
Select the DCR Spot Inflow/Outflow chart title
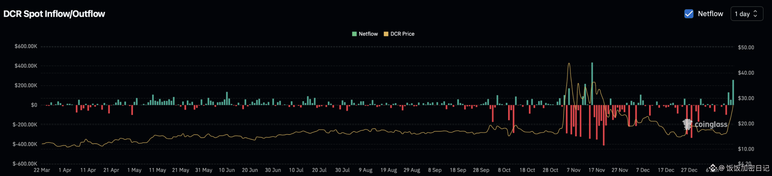pyautogui.click(x=54, y=14)
